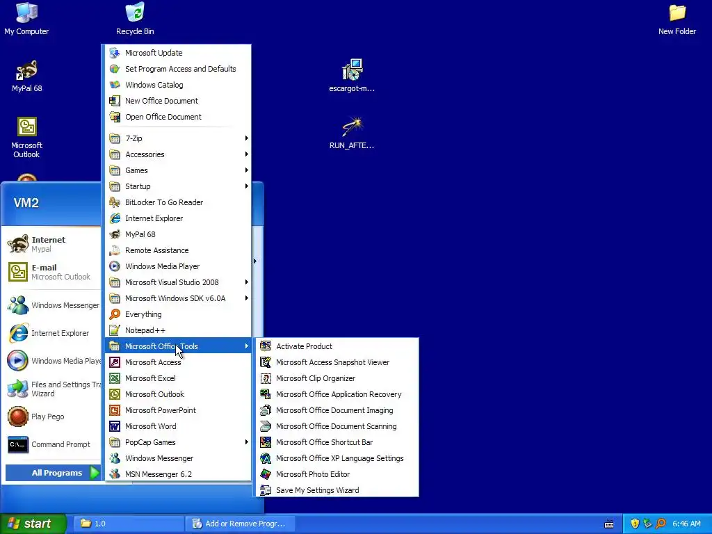Click the Microsoft Word program icon

[x=115, y=426]
